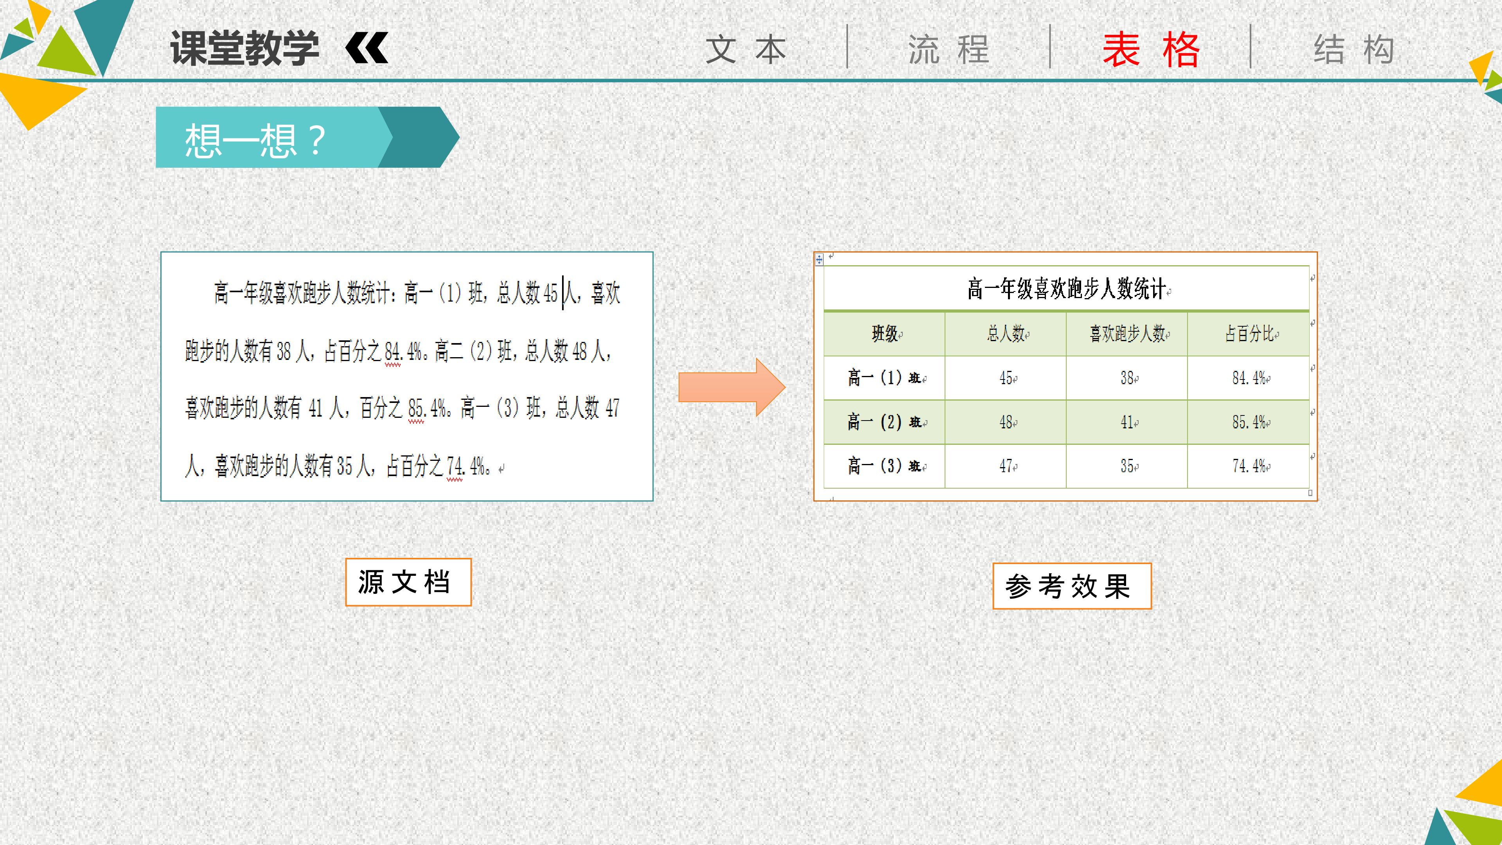Click the table move handle icon
The height and width of the screenshot is (845, 1502).
coord(819,259)
